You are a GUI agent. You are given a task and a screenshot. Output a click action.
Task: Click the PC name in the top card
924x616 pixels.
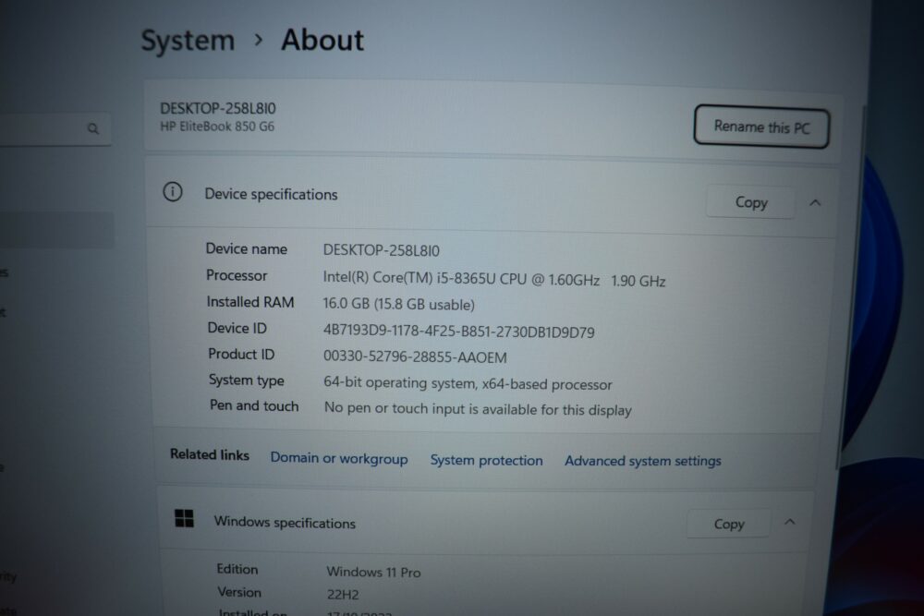(217, 108)
